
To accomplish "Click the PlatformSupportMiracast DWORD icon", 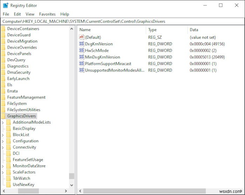I will coord(82,64).
